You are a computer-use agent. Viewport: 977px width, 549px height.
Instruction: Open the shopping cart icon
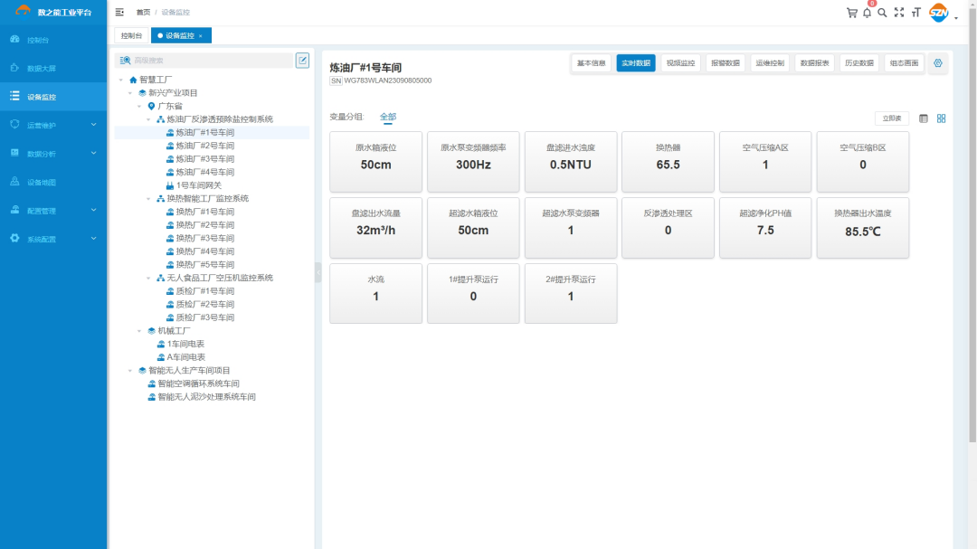(851, 13)
